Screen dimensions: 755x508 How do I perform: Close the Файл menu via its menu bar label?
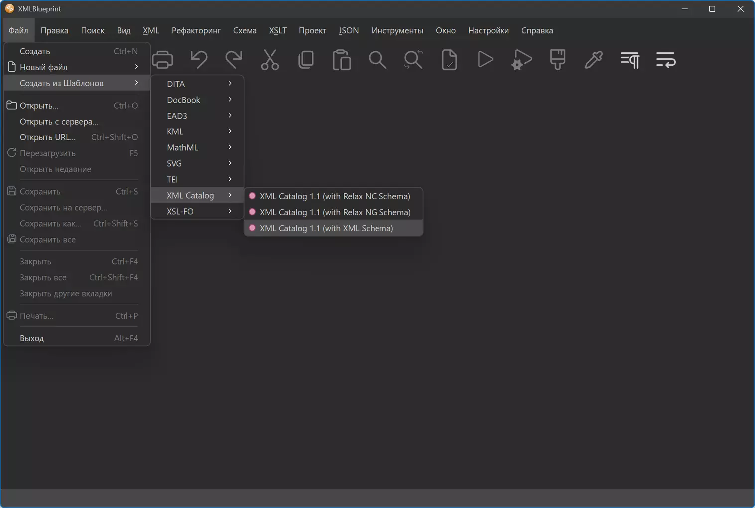pos(18,30)
